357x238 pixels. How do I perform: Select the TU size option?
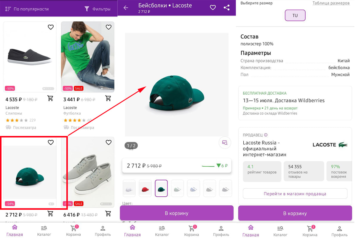(295, 15)
